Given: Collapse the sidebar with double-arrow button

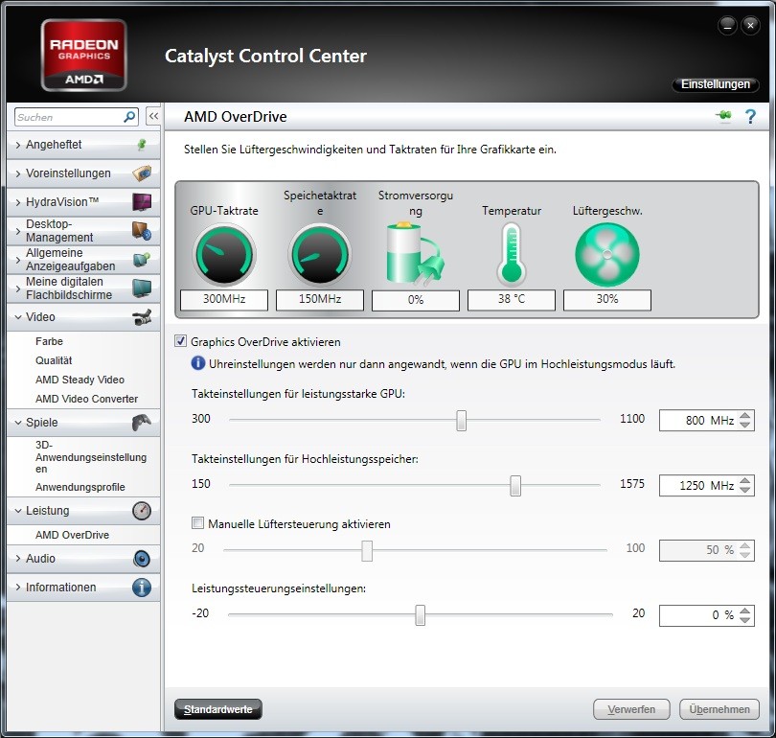Looking at the screenshot, I should 153,117.
